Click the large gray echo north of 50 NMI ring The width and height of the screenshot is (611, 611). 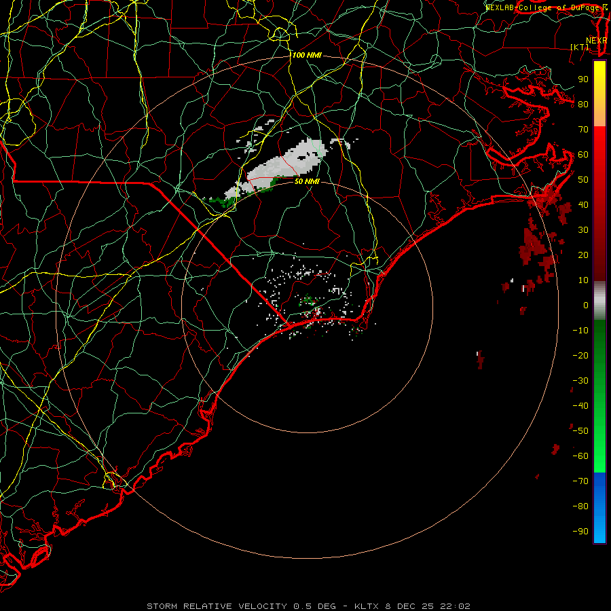(x=286, y=166)
